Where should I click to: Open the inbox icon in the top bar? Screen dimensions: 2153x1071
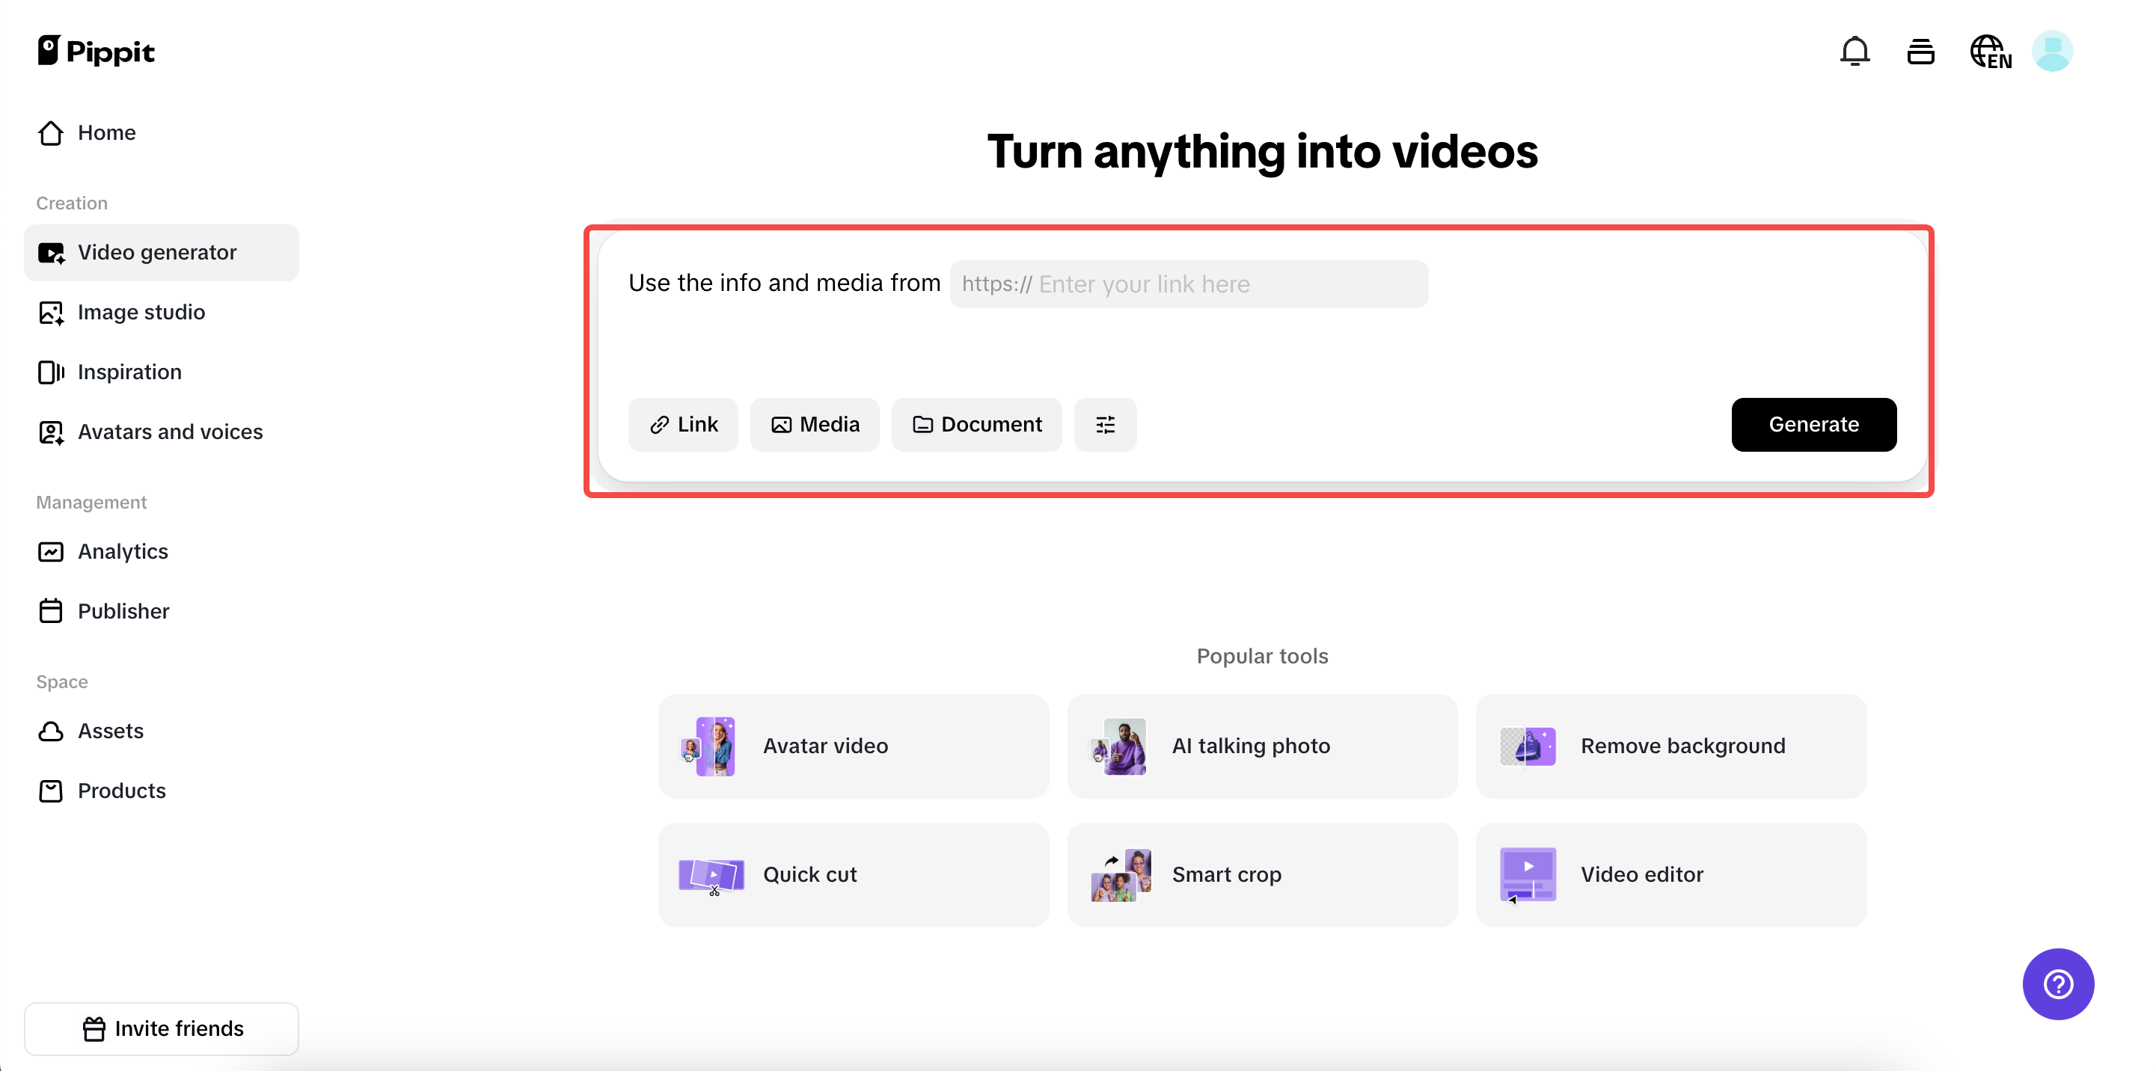click(1920, 51)
